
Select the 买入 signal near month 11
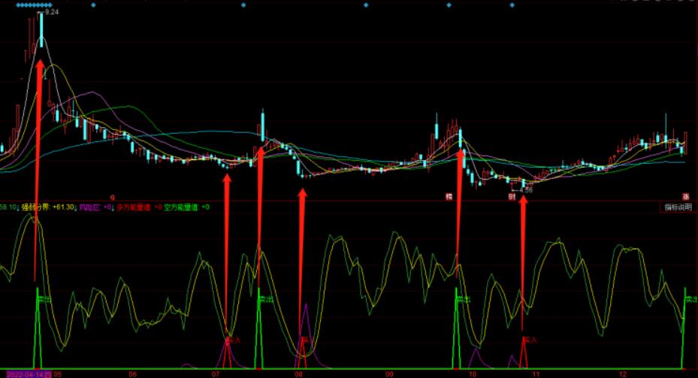[530, 340]
